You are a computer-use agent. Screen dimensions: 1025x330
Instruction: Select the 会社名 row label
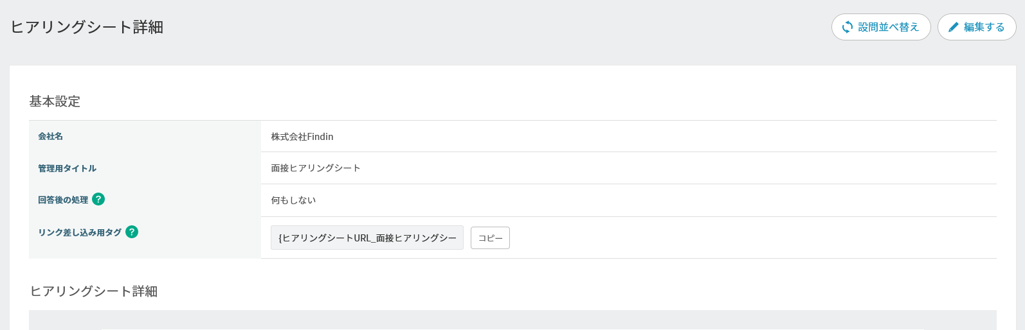coord(50,136)
